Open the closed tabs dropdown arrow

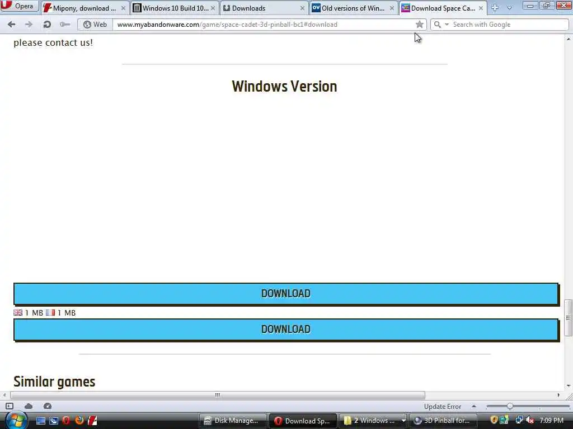point(509,8)
